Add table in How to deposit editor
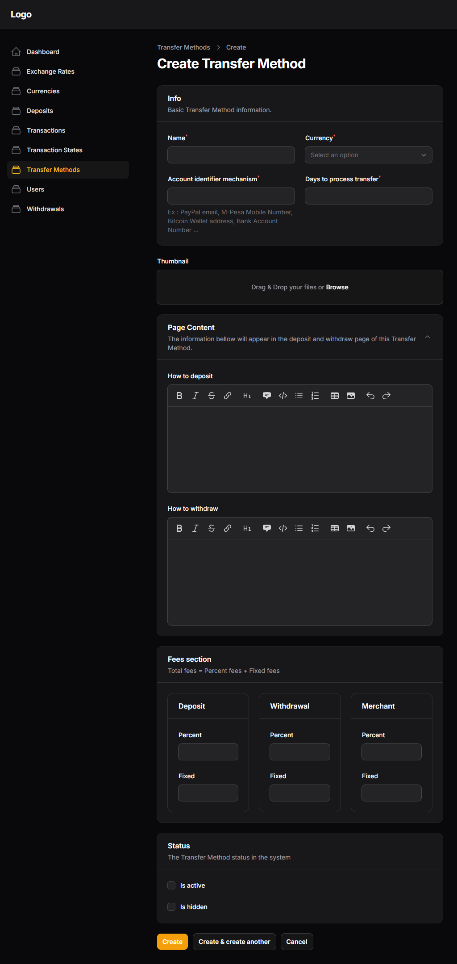This screenshot has height=964, width=457. 335,396
